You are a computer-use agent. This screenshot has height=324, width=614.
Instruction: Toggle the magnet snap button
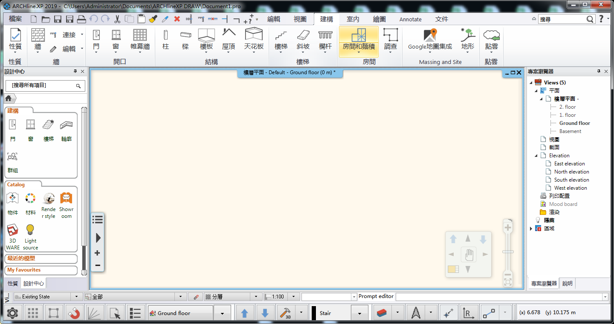(74, 313)
